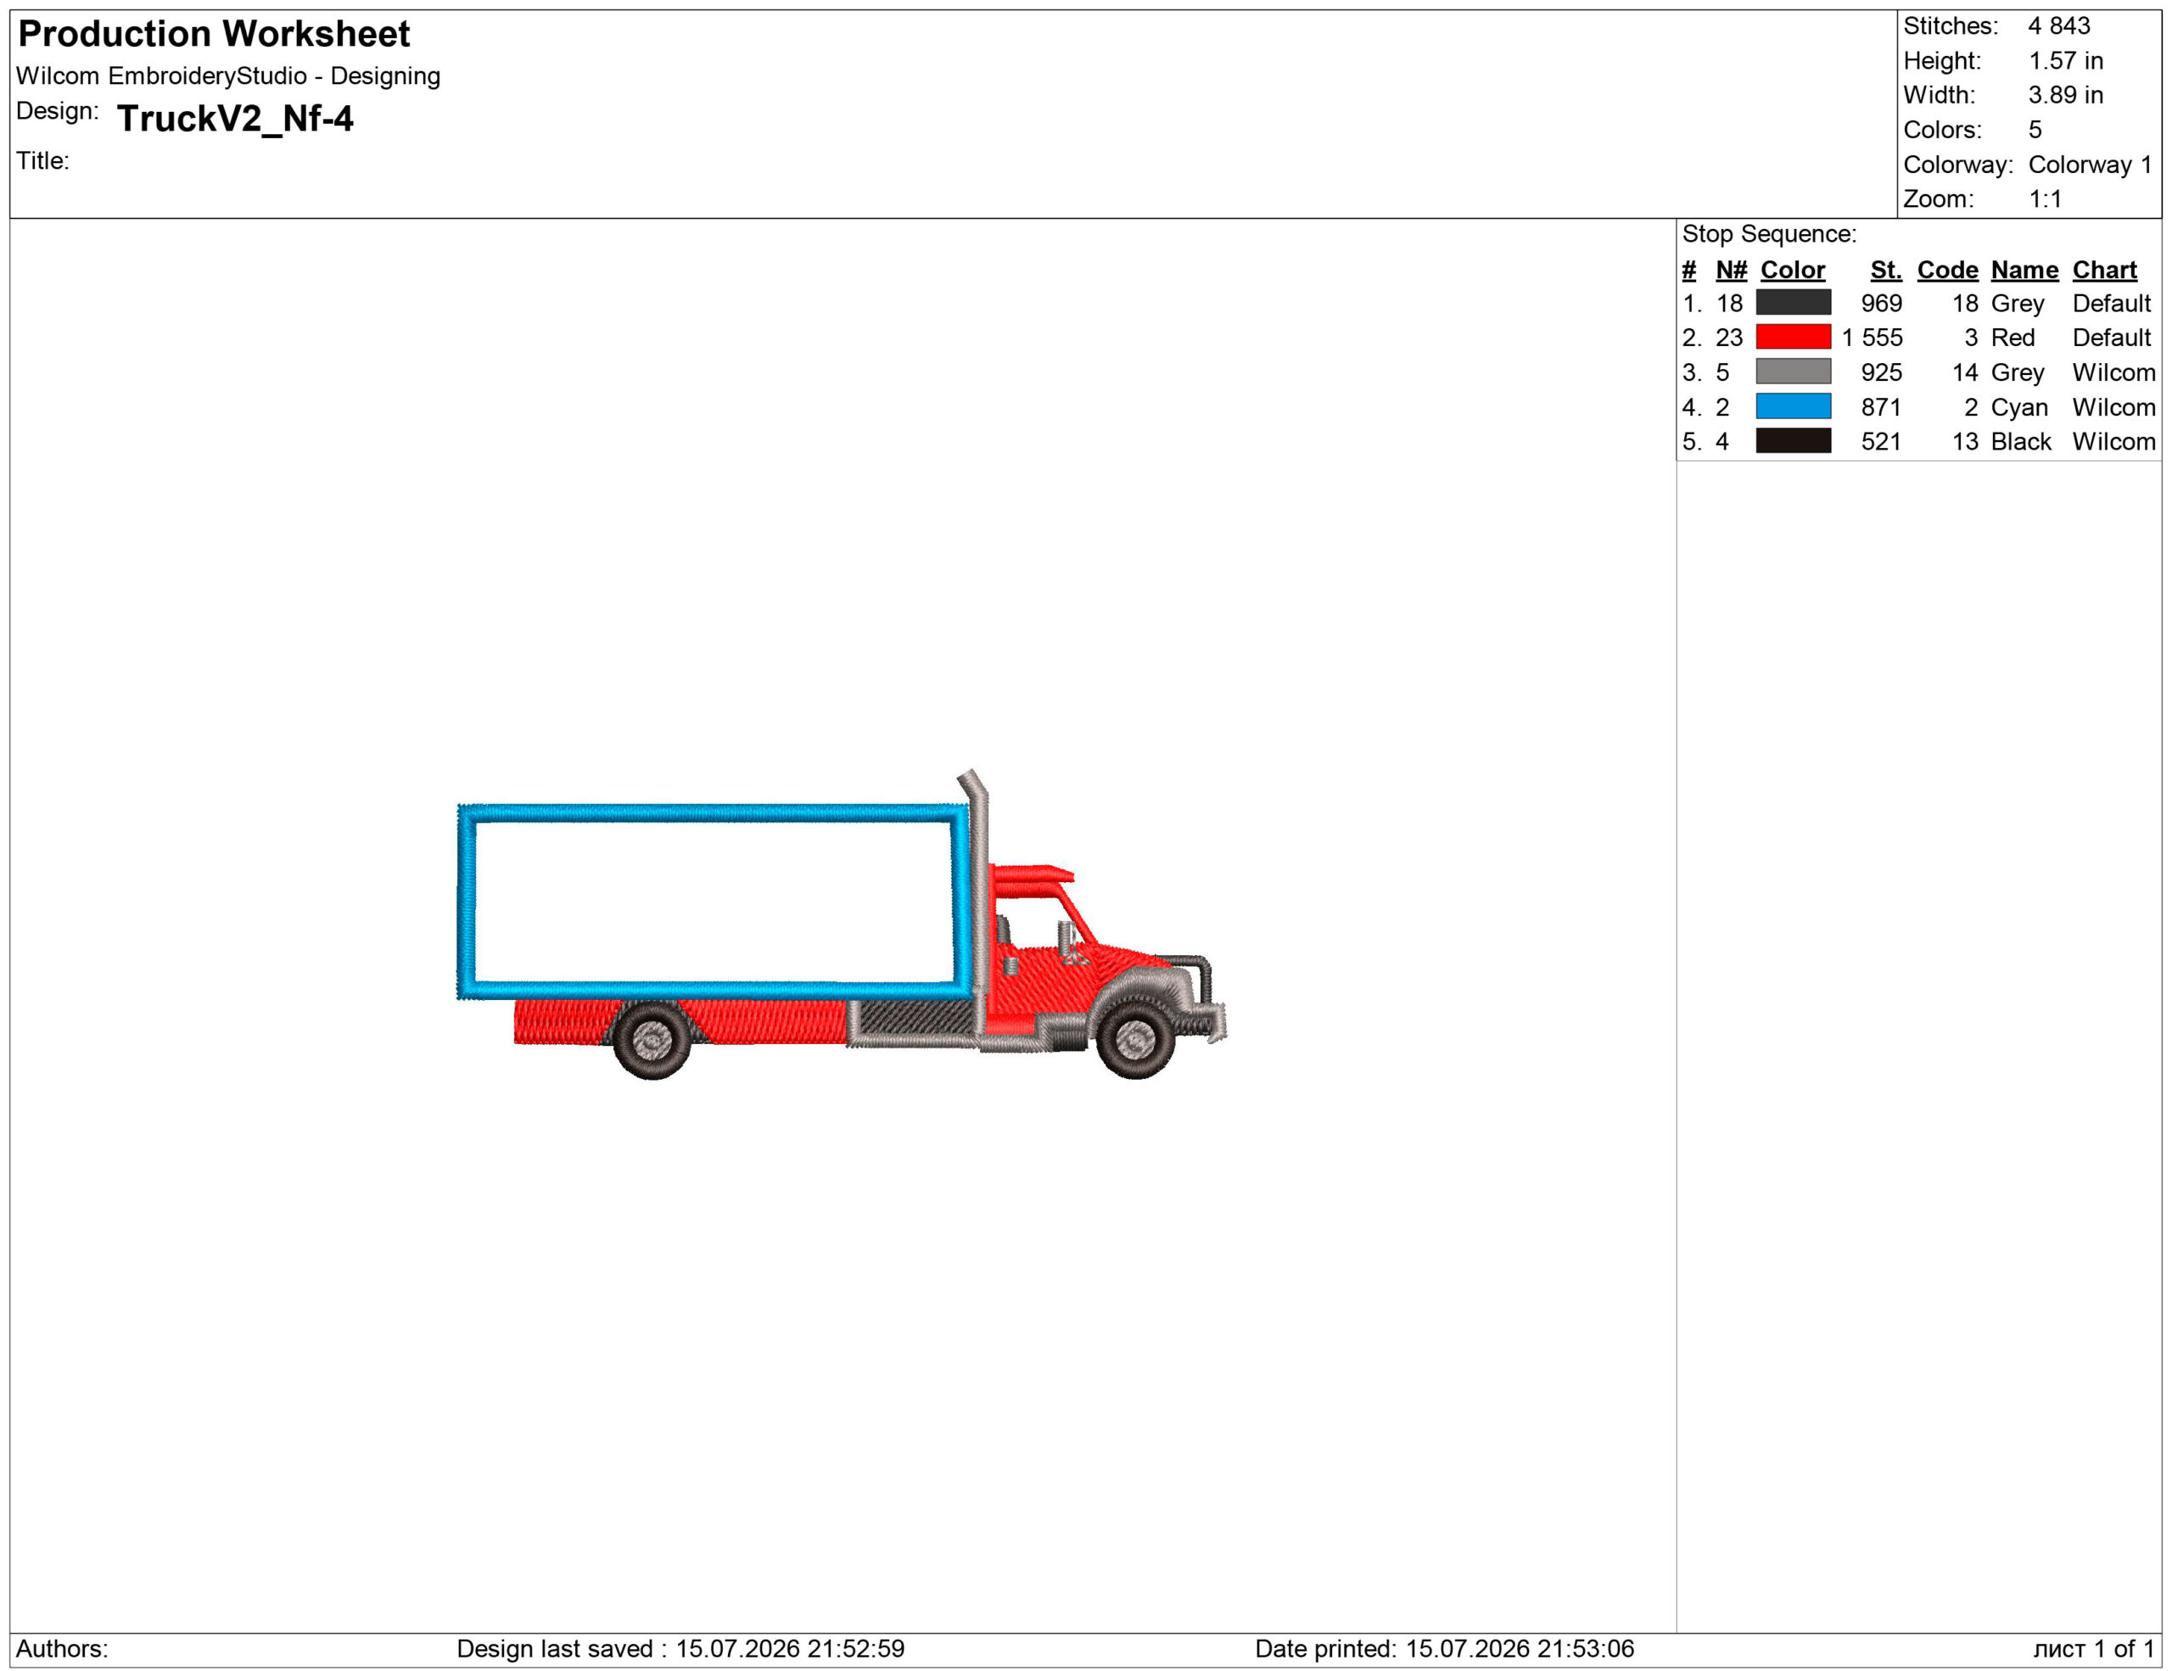The image size is (2172, 1671).
Task: Click the 'Cyan' color name
Action: click(x=2020, y=407)
